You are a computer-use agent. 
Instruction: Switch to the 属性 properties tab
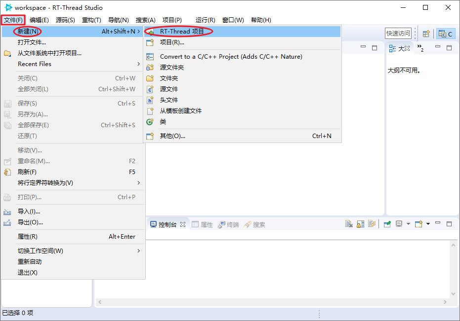(x=203, y=225)
